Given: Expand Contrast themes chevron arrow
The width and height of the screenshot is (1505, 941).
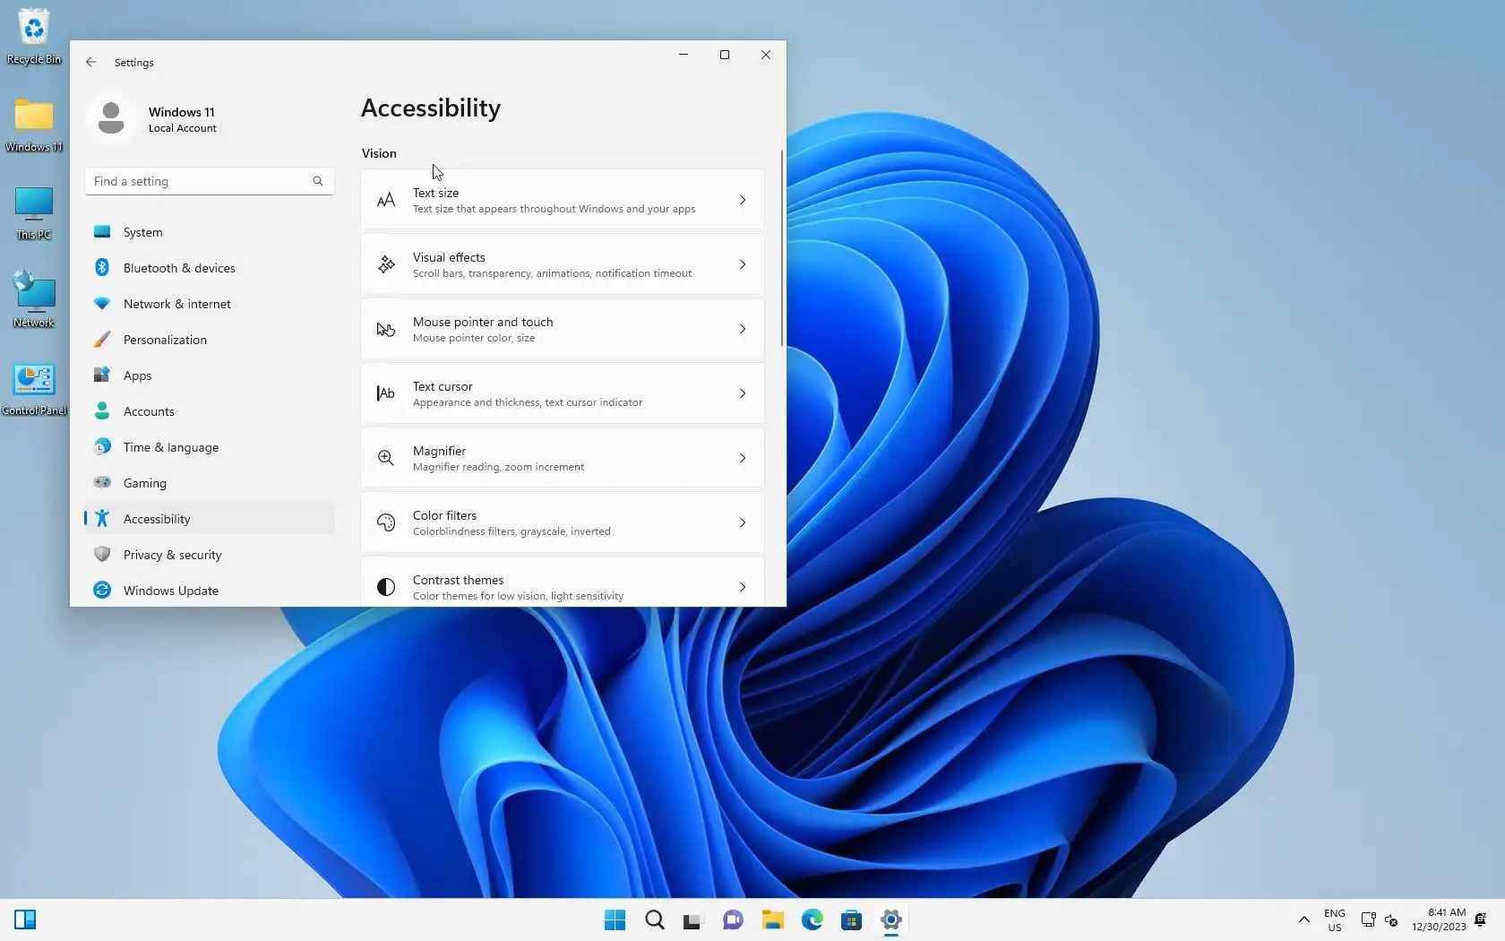Looking at the screenshot, I should (743, 588).
